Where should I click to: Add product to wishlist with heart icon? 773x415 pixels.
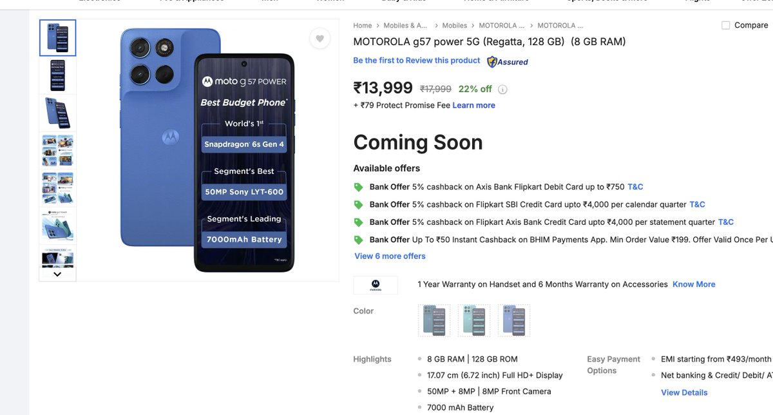(x=320, y=39)
